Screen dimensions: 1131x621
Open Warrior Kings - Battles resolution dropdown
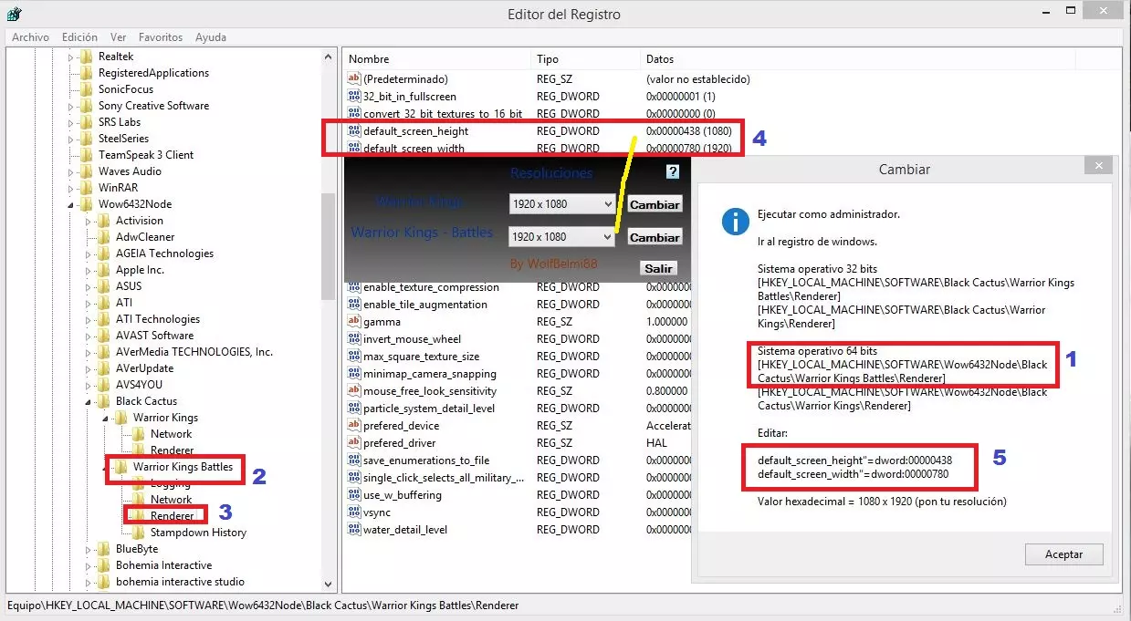[x=562, y=236]
